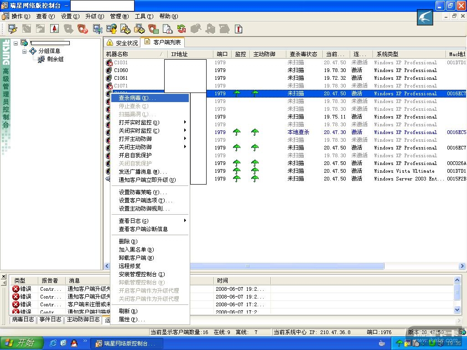Click the first toolbar icon with lightning bolt
467x350 pixels.
pyautogui.click(x=12, y=29)
